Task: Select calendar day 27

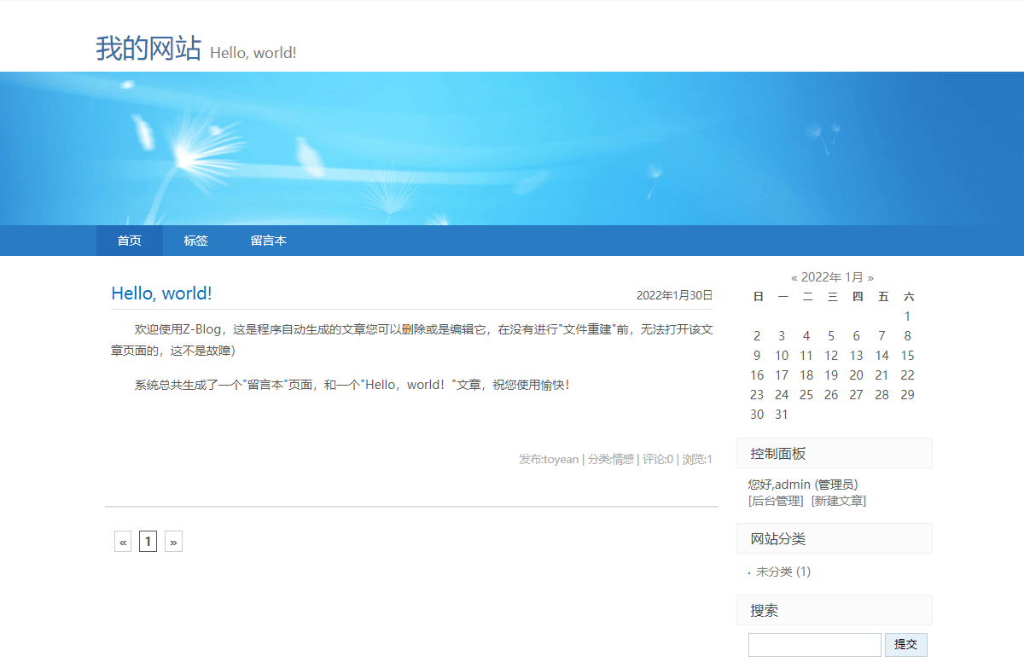Action: coord(857,395)
